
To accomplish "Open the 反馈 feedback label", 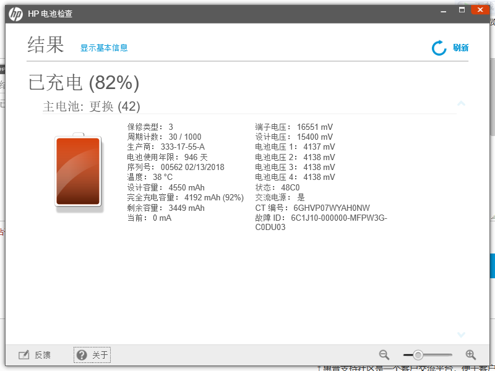I will (x=43, y=355).
